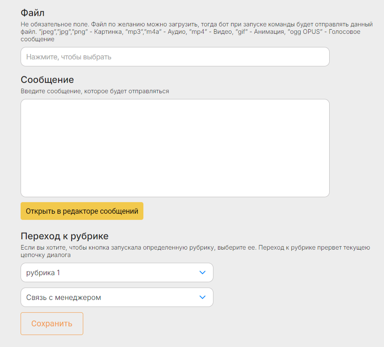The image size is (384, 347).
Task: Save the form with 'Сохранить' button
Action: (x=52, y=323)
